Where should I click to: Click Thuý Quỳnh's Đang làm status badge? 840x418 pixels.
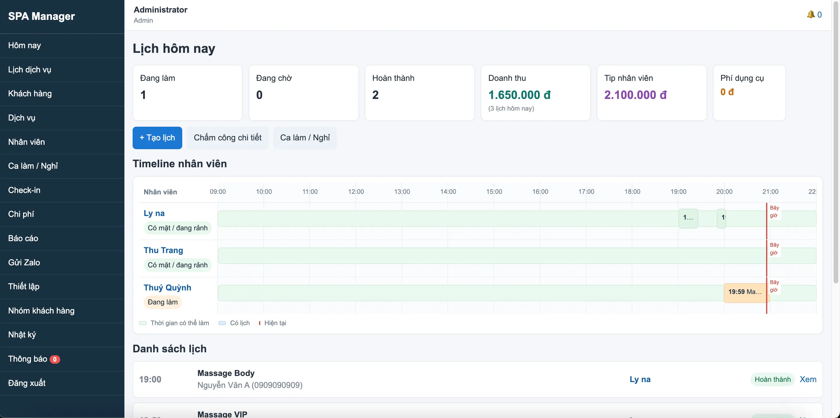click(x=162, y=302)
